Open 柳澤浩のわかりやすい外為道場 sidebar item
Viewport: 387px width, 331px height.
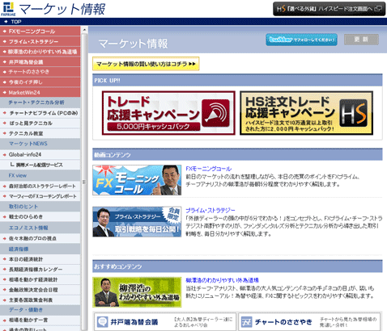click(40, 52)
